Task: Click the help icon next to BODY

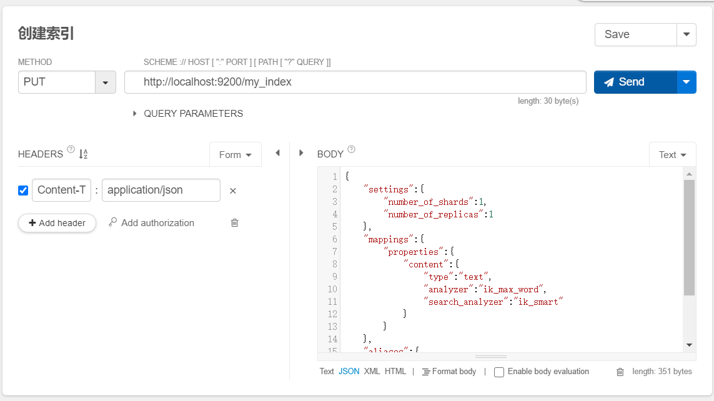Action: pos(351,149)
